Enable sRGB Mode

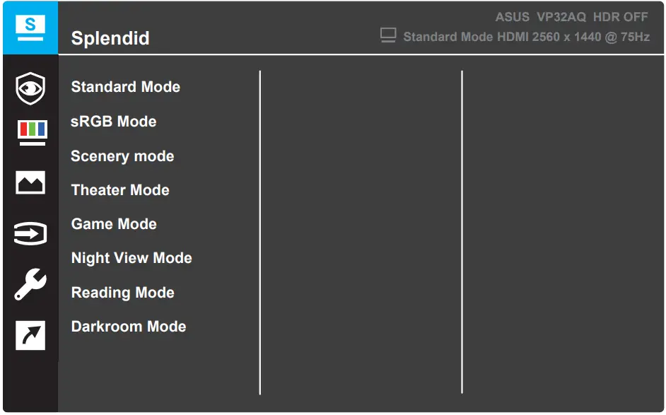click(114, 121)
